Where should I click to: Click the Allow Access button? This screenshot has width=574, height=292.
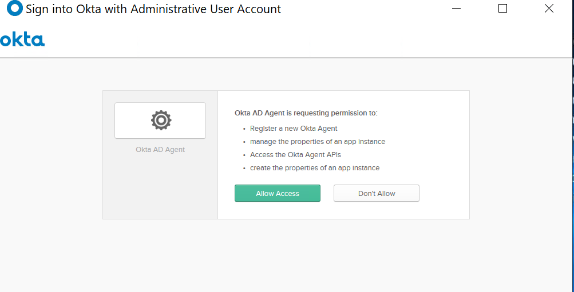[x=277, y=193]
